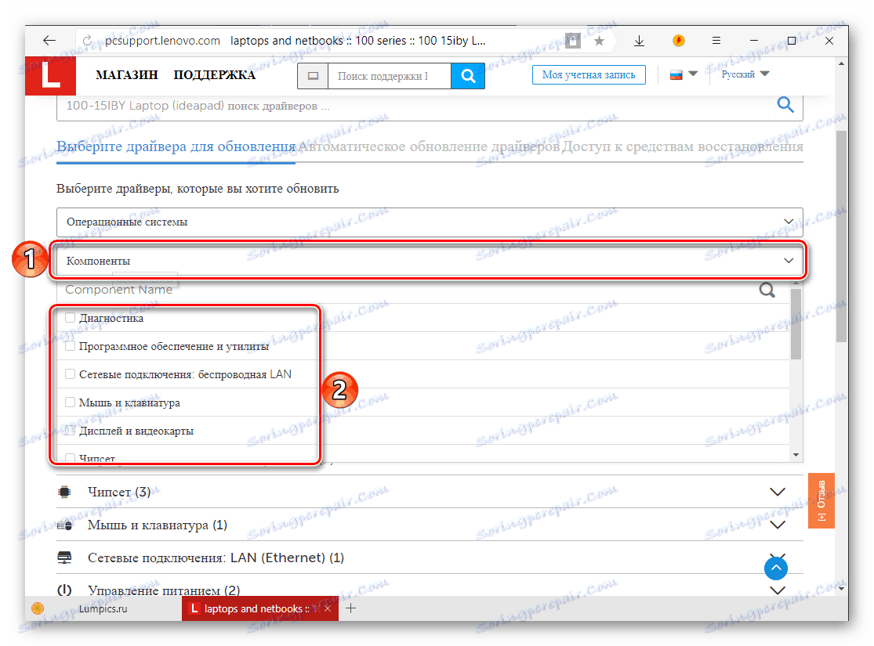Open the Компоненты dropdown
Viewport: 874px width, 646px height.
[x=430, y=261]
